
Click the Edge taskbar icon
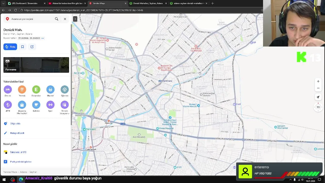[21, 180]
